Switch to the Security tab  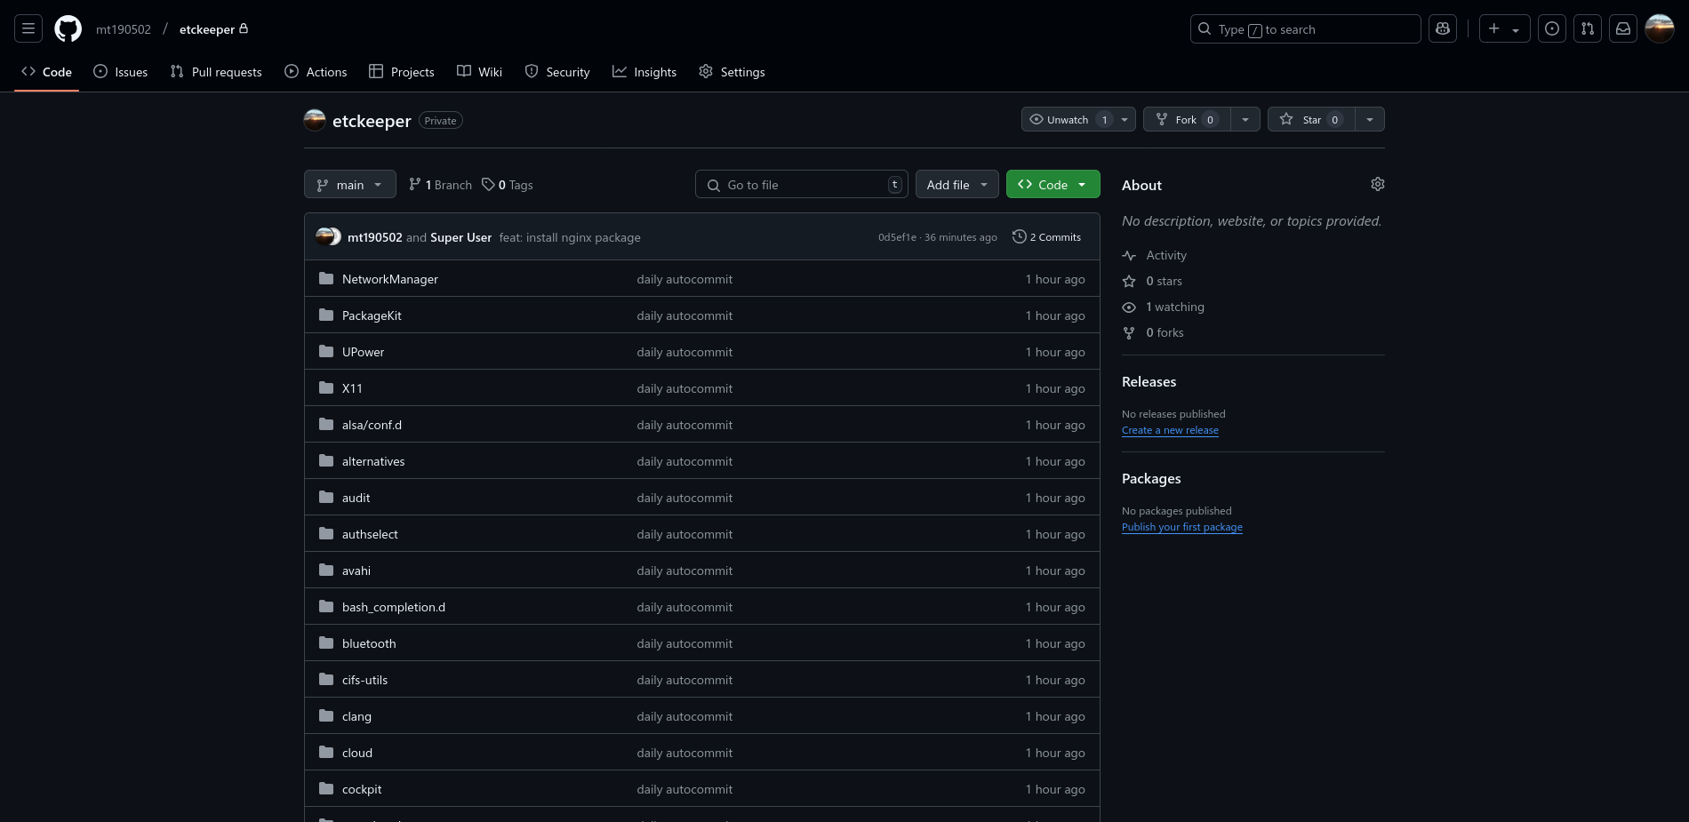(557, 72)
